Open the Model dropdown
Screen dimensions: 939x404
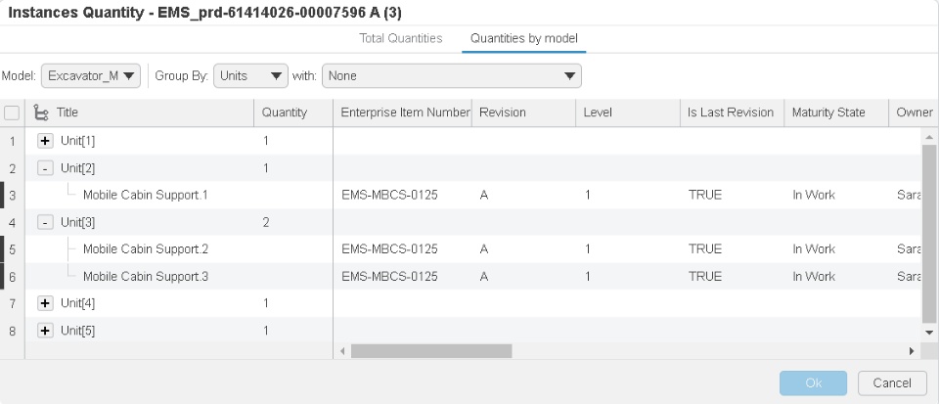[91, 75]
